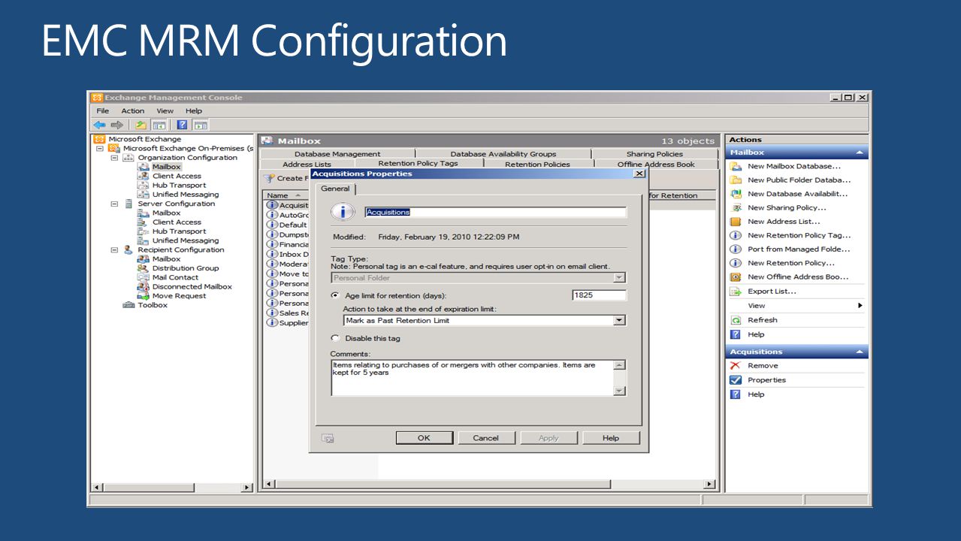Select Mail Contact in the tree

pos(175,277)
